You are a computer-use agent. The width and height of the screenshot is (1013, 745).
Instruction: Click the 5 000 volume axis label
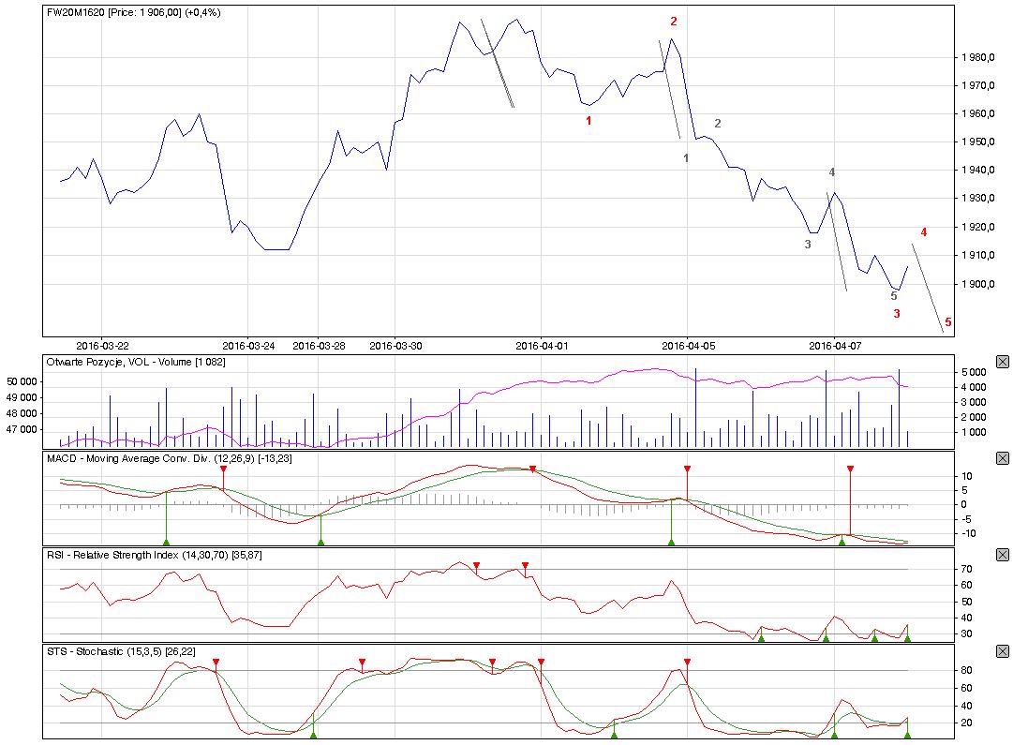974,372
